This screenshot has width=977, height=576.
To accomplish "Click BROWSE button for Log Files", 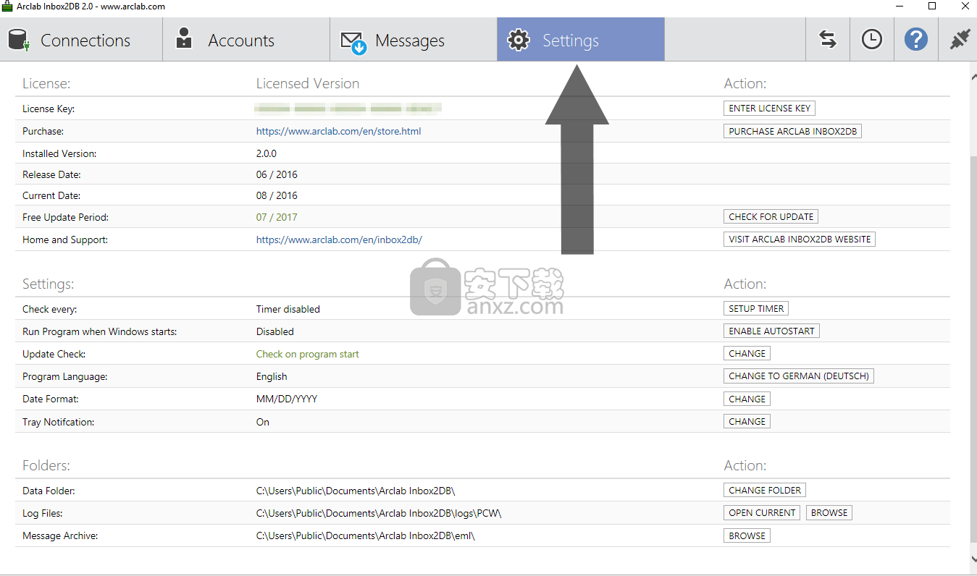I will 829,512.
